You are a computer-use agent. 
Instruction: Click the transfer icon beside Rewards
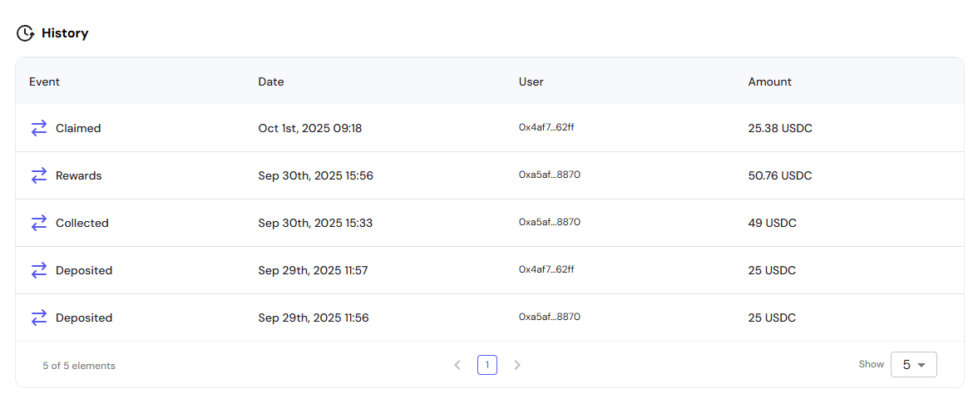pyautogui.click(x=39, y=175)
